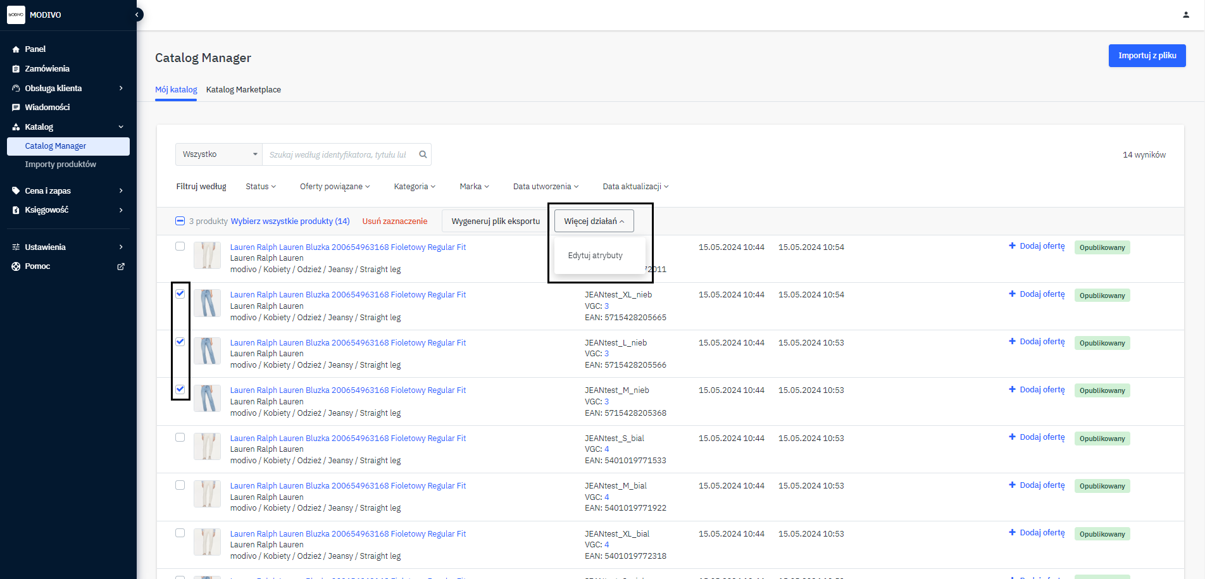Open Panel via home icon
Viewport: 1205px width, 579px height.
tap(16, 49)
